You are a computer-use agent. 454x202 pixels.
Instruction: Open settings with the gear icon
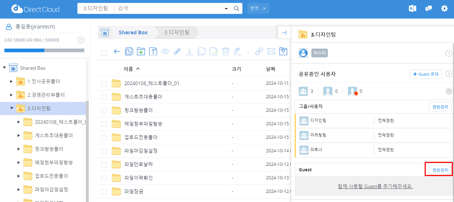point(444,8)
